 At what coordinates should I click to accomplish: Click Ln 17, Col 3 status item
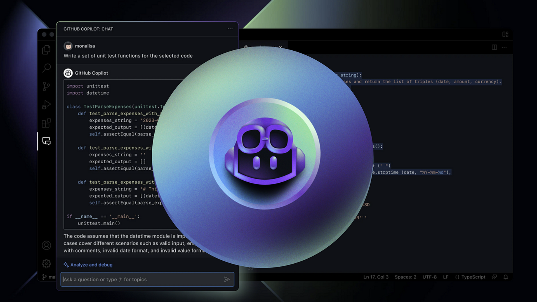[x=376, y=277]
